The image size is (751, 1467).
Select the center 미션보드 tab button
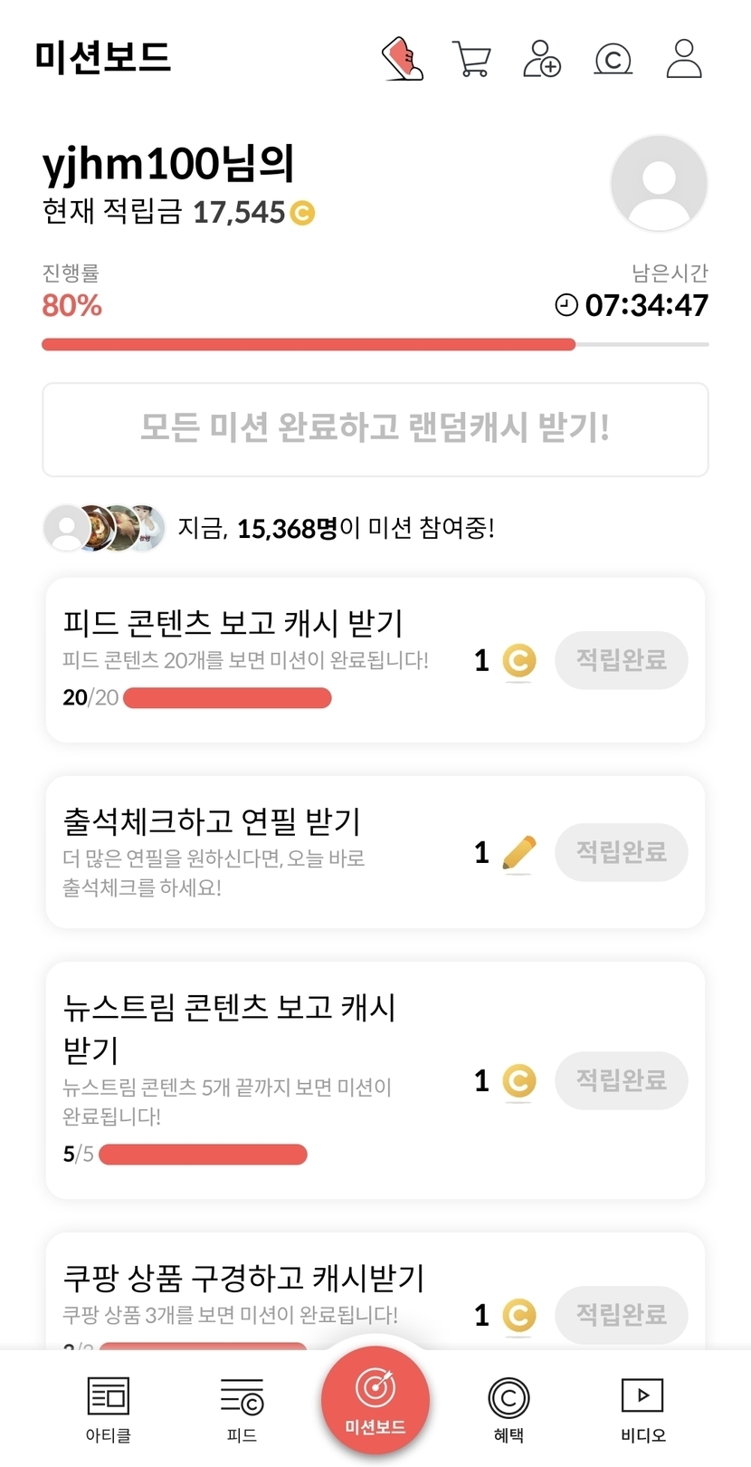pyautogui.click(x=375, y=1400)
